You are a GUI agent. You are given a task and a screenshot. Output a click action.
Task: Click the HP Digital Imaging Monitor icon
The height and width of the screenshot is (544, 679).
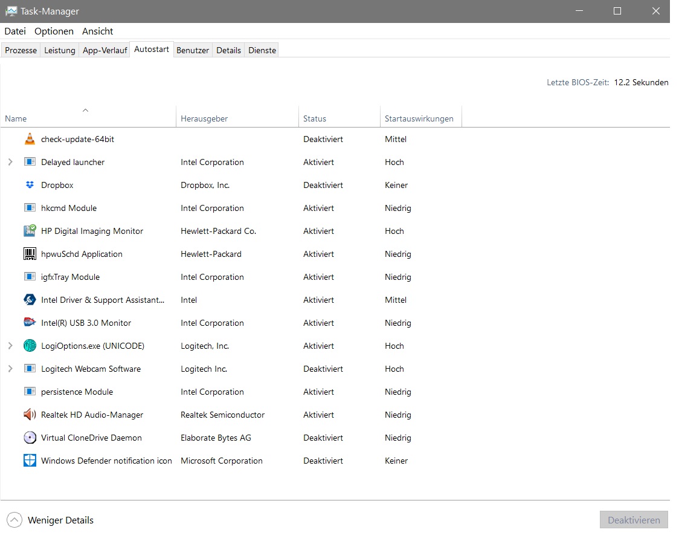[30, 231]
